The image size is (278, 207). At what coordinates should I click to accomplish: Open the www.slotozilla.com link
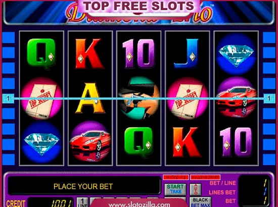click(139, 204)
